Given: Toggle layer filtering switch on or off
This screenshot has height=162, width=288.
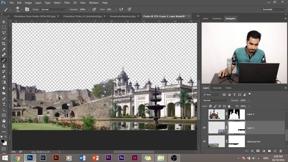Looking at the screenshot, I should click(x=250, y=94).
